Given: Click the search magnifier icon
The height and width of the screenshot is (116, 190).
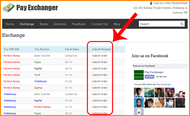Looking at the screenshot, I should click(182, 24).
